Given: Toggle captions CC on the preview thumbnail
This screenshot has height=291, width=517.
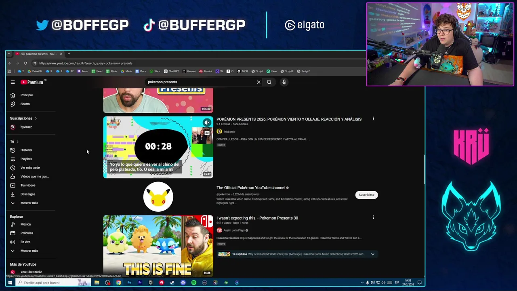Looking at the screenshot, I should click(207, 133).
